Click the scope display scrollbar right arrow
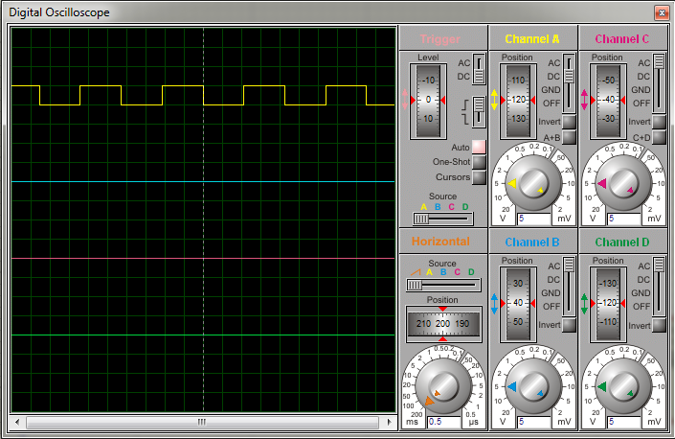675x439 pixels. click(390, 422)
